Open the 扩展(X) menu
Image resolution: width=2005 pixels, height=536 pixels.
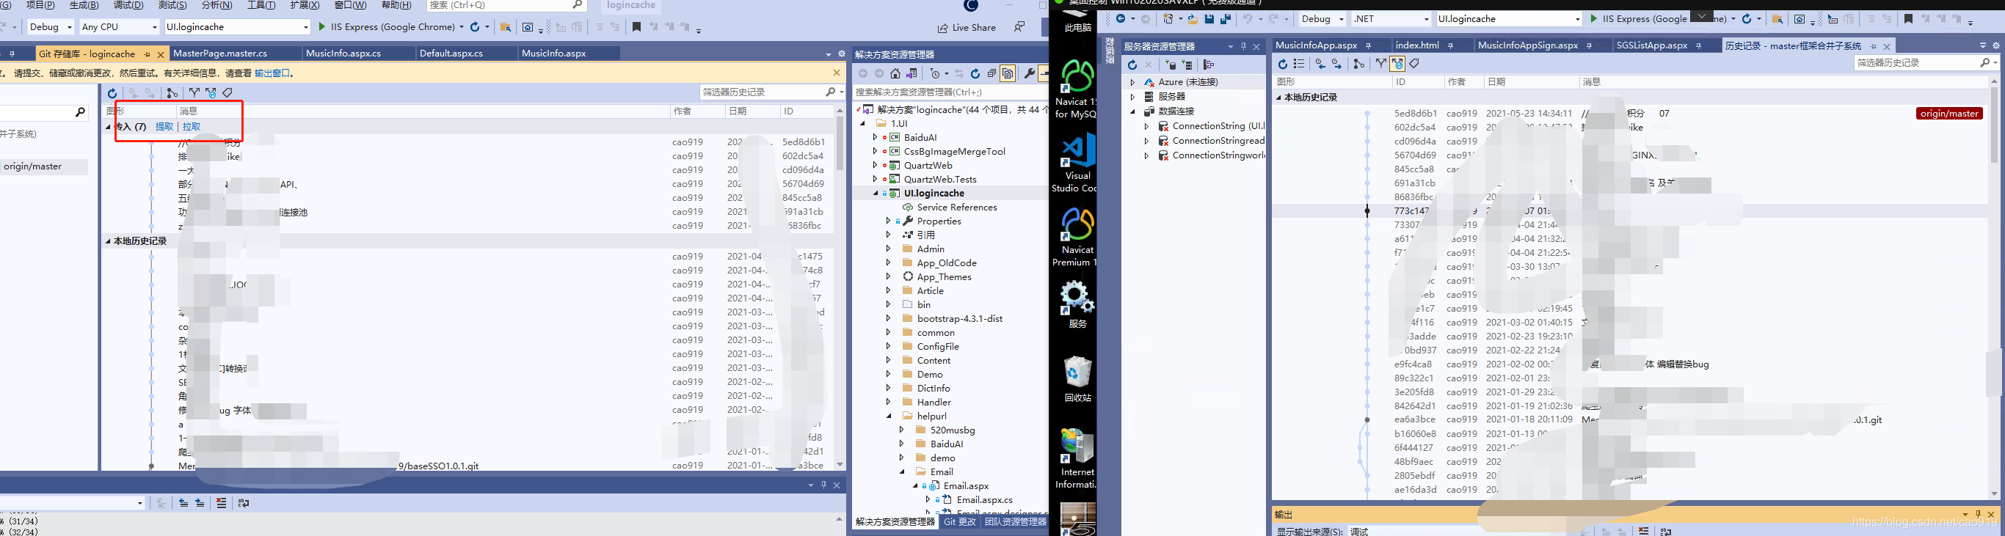pyautogui.click(x=305, y=5)
